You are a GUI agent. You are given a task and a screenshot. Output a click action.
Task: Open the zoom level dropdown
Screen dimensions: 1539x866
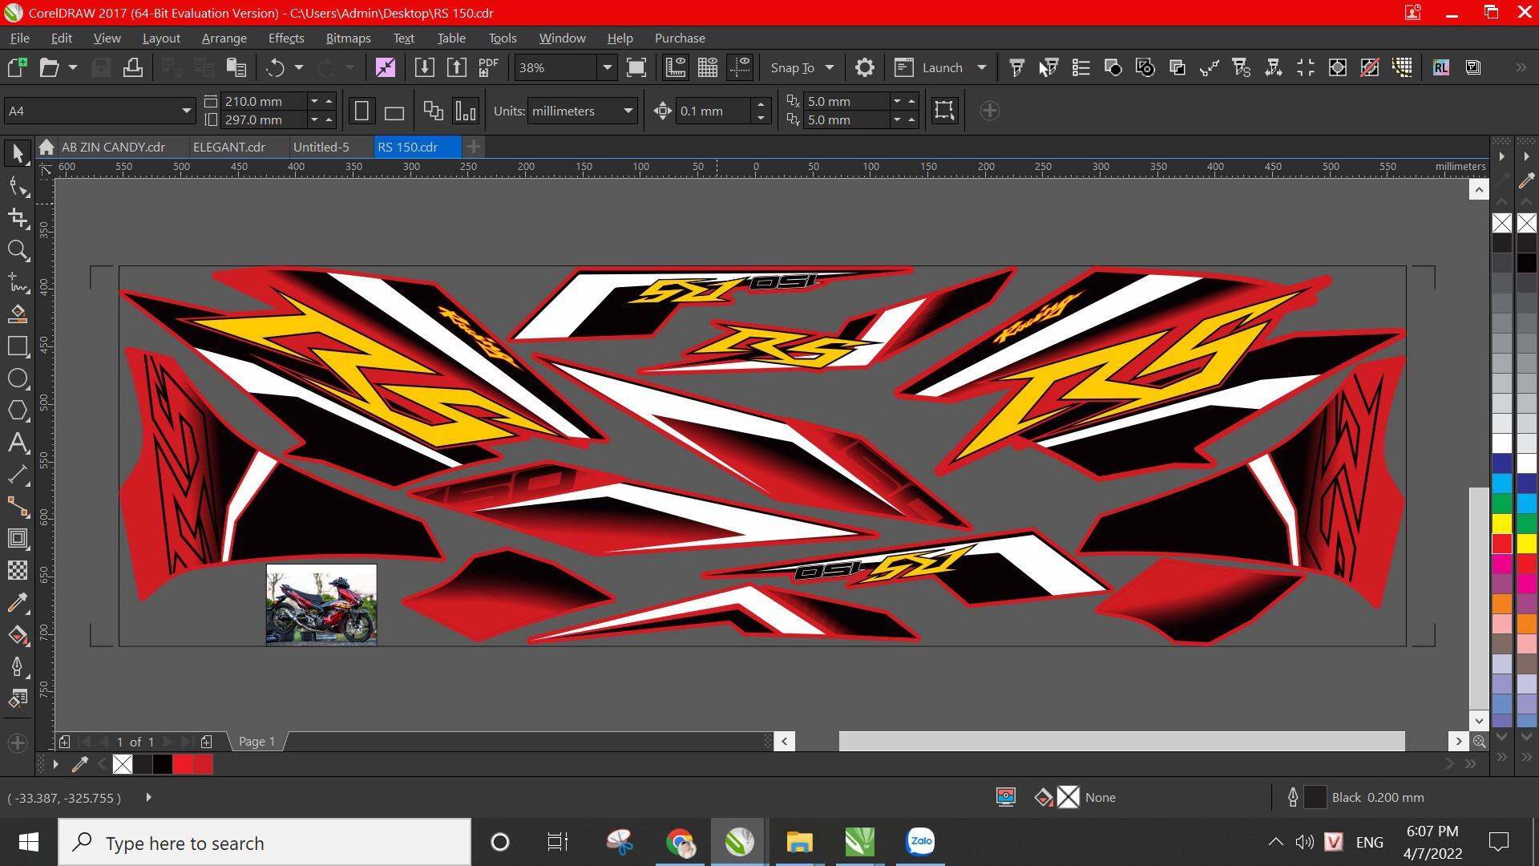coord(607,67)
